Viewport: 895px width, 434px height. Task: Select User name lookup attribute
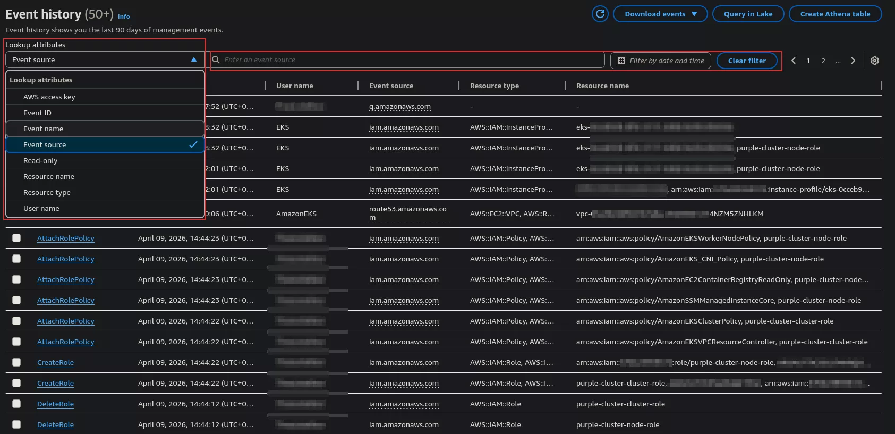[105, 208]
